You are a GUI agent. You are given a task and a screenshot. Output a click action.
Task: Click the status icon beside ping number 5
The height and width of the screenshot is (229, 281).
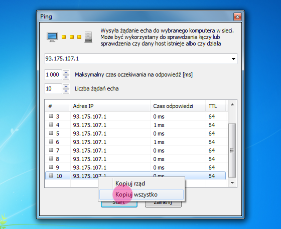[51, 133]
